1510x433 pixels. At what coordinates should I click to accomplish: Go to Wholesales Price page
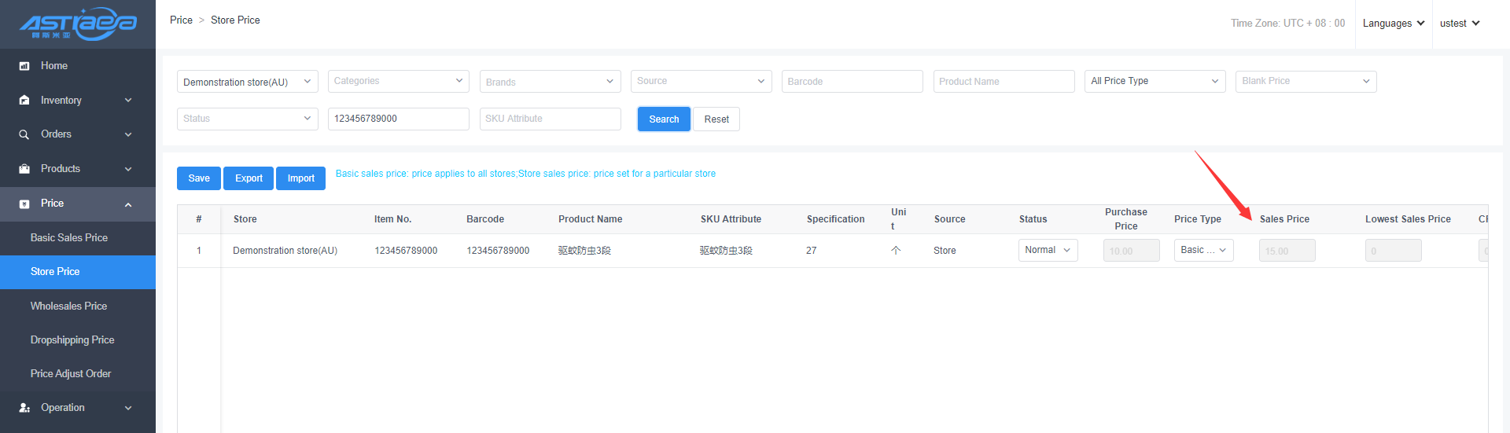(68, 306)
